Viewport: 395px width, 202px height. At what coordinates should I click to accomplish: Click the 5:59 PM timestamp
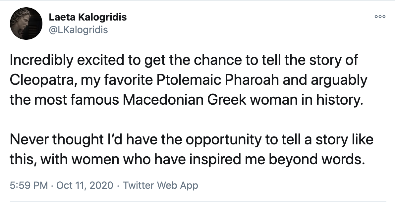tap(29, 185)
